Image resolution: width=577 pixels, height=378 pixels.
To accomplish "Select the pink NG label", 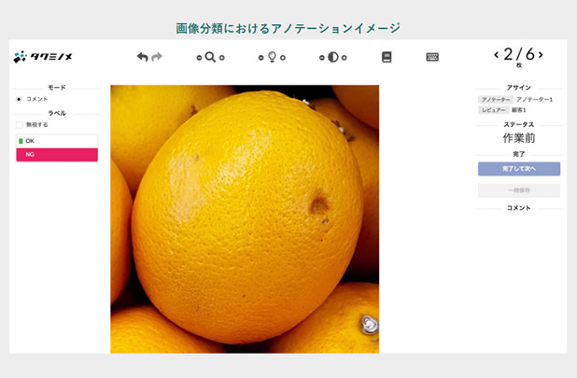I will coord(57,155).
